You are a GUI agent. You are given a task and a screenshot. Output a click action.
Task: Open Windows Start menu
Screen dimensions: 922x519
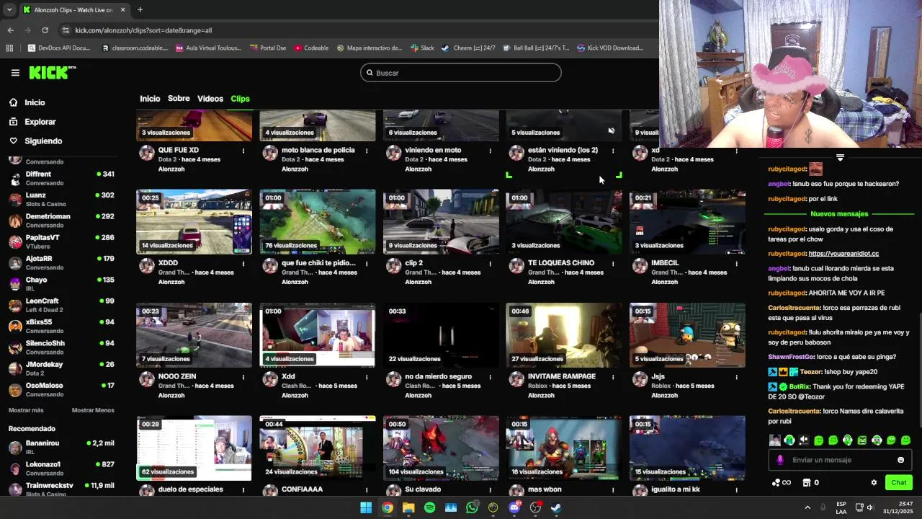[366, 507]
